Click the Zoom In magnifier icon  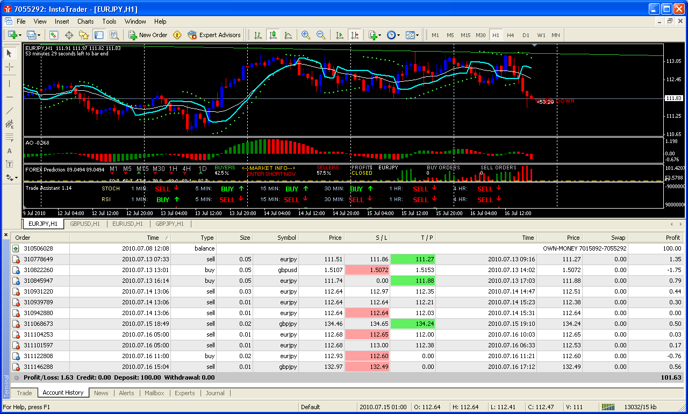click(306, 35)
